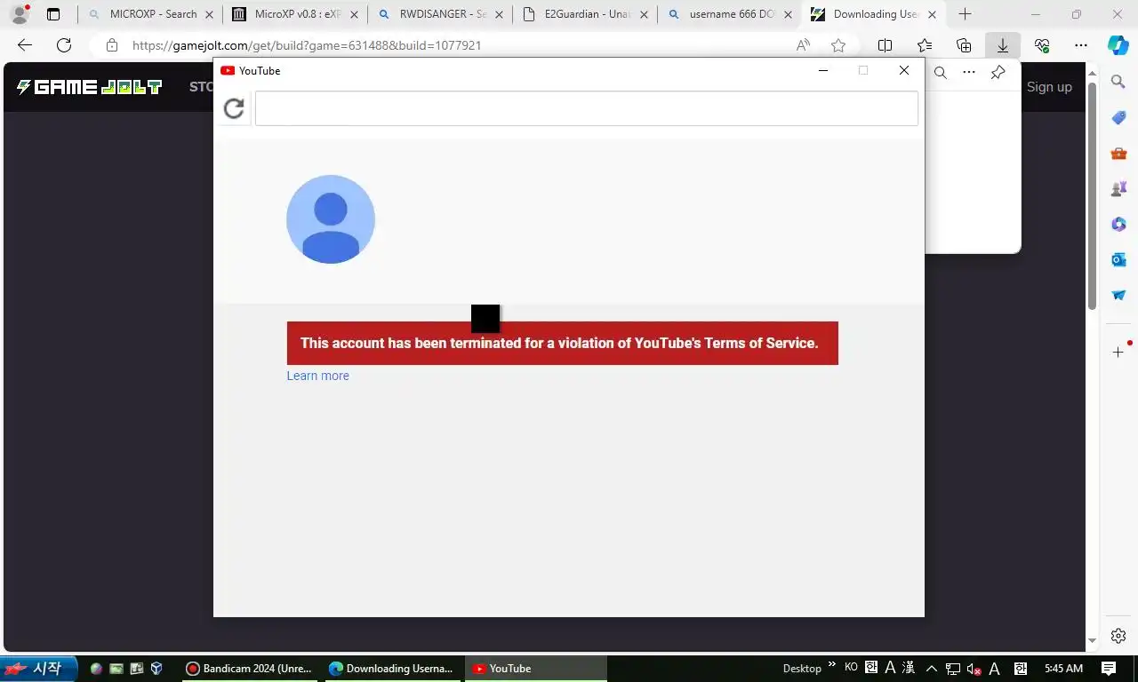Open Edge sidebar Outlook
This screenshot has width=1138, height=682.
(x=1118, y=259)
